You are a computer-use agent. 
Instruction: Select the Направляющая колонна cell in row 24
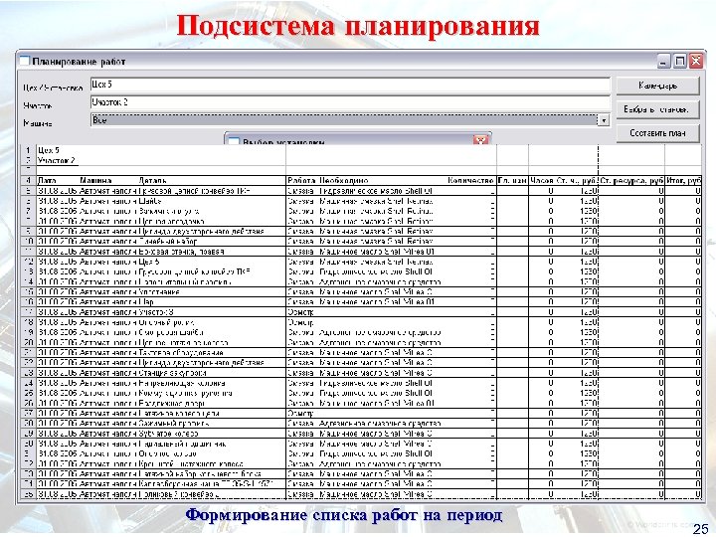coord(182,383)
